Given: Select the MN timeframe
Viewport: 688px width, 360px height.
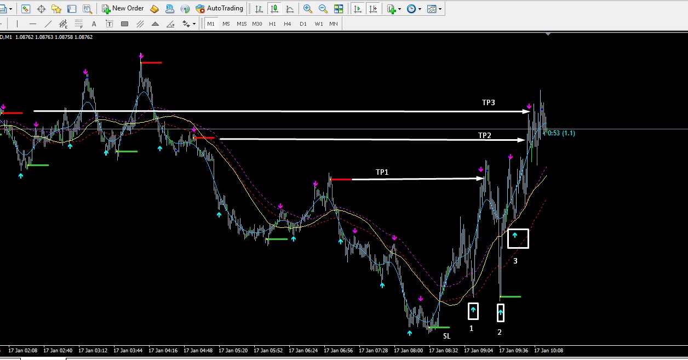Looking at the screenshot, I should [334, 24].
